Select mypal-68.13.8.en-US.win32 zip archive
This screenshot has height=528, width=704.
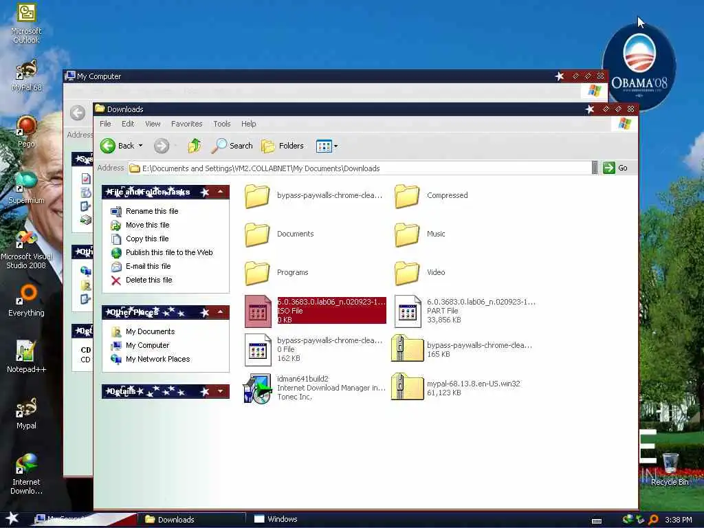click(x=456, y=388)
